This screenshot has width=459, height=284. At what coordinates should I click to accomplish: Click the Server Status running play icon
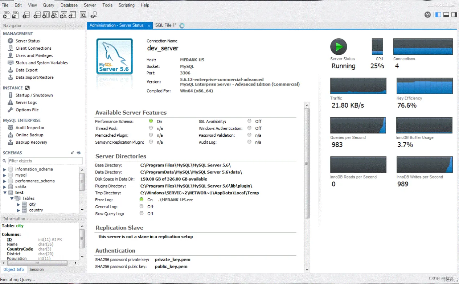(x=339, y=47)
